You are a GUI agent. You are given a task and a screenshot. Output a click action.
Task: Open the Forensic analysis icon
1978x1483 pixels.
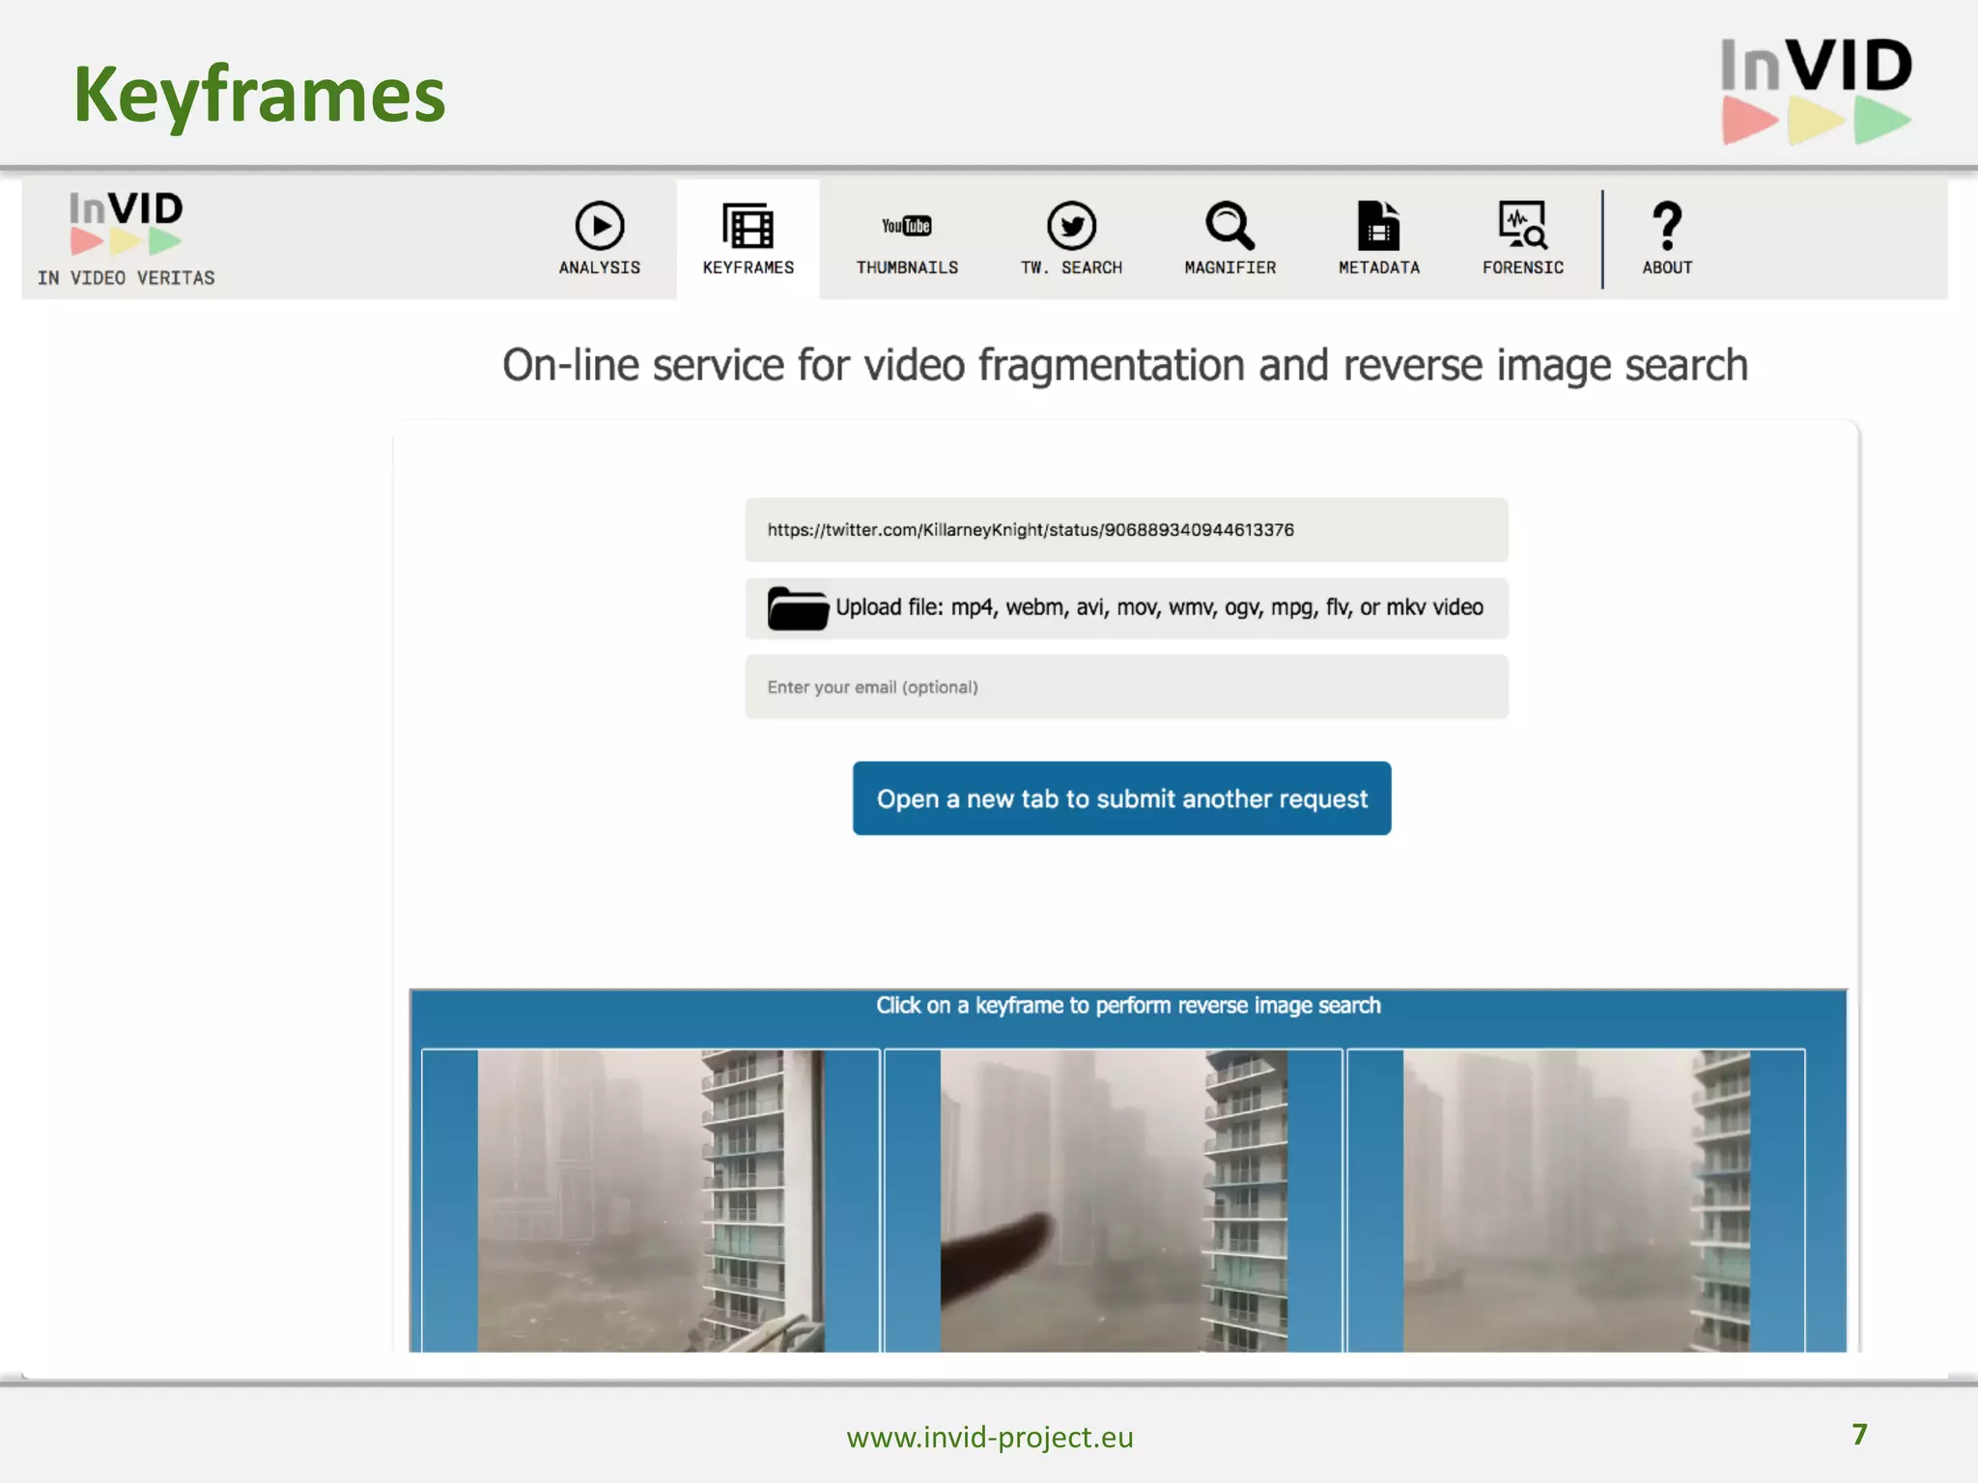(1523, 226)
